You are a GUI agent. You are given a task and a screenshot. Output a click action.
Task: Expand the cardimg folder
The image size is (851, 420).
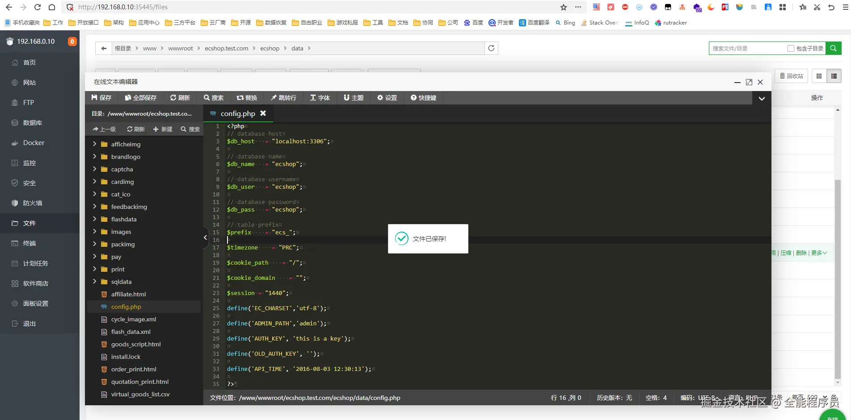94,181
